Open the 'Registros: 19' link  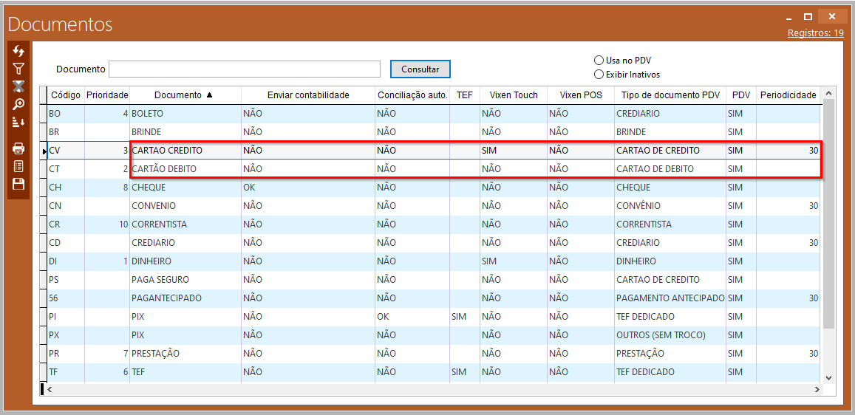(815, 33)
